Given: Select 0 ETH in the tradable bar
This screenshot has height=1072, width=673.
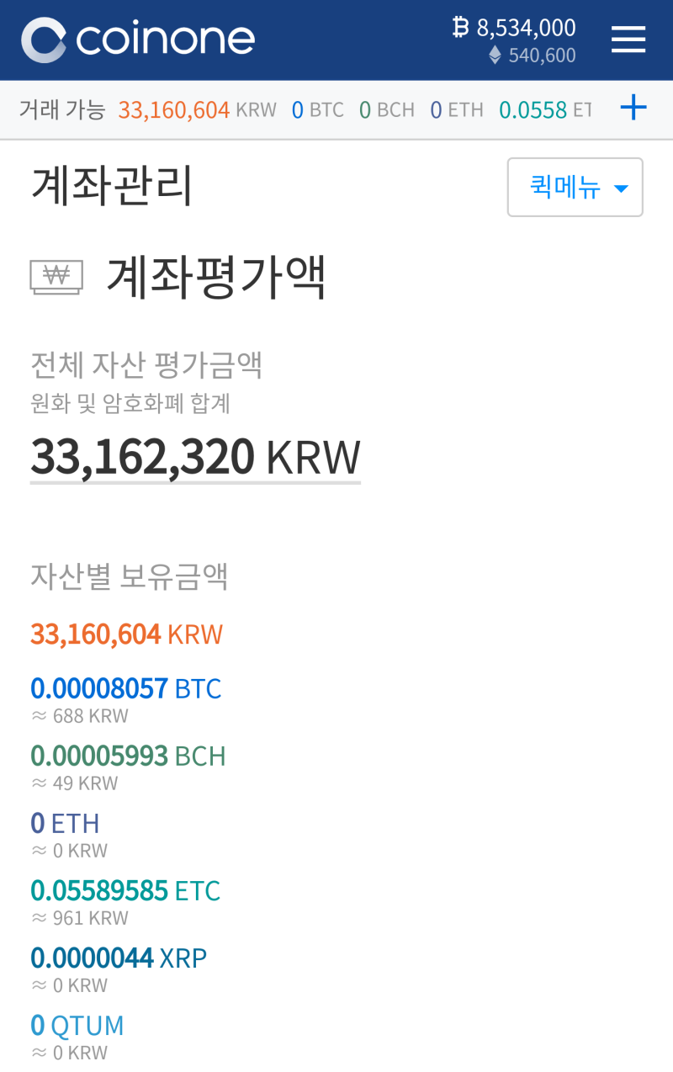Looking at the screenshot, I should coord(457,109).
